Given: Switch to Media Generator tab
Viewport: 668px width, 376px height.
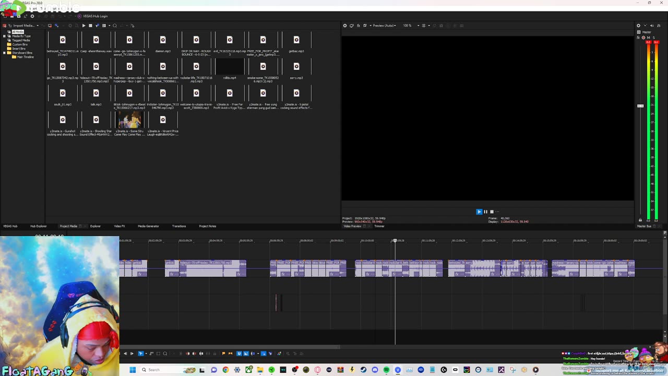Looking at the screenshot, I should [x=148, y=226].
